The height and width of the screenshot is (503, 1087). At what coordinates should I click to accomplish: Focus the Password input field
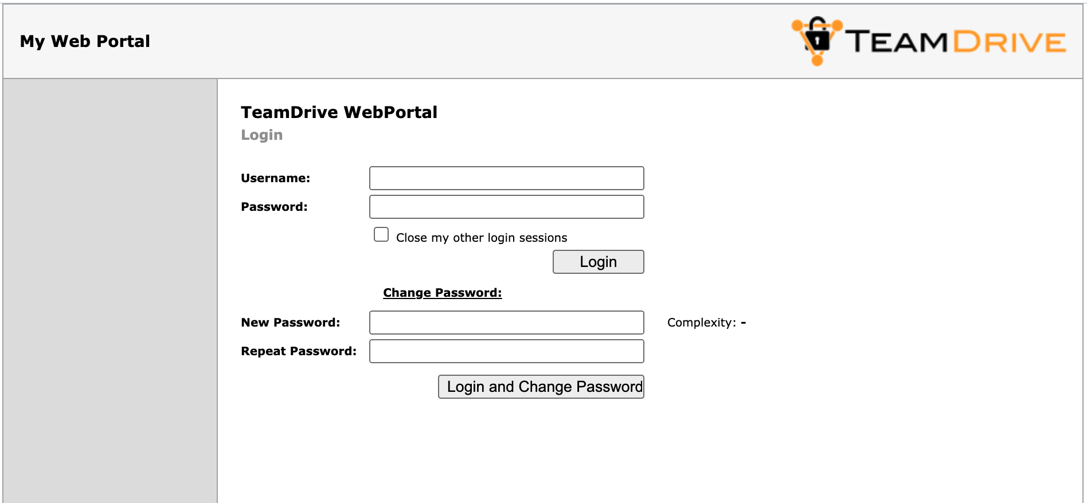pyautogui.click(x=506, y=207)
